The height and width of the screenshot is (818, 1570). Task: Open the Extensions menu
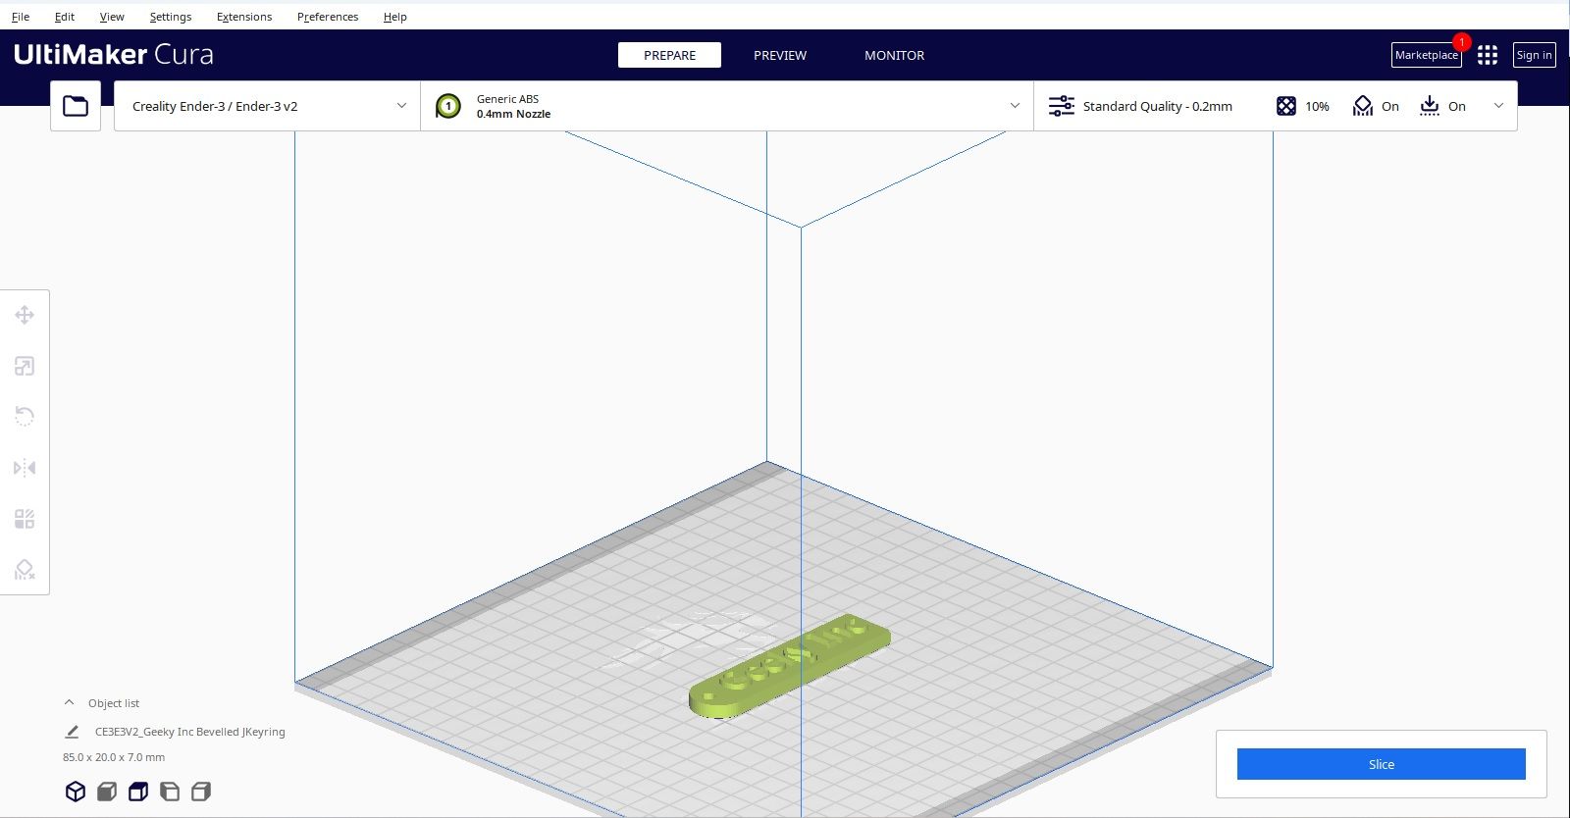click(x=244, y=17)
